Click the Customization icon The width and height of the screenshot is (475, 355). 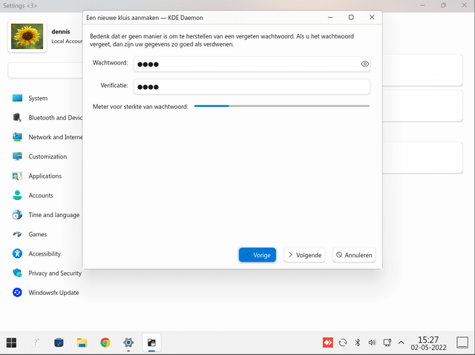[17, 156]
